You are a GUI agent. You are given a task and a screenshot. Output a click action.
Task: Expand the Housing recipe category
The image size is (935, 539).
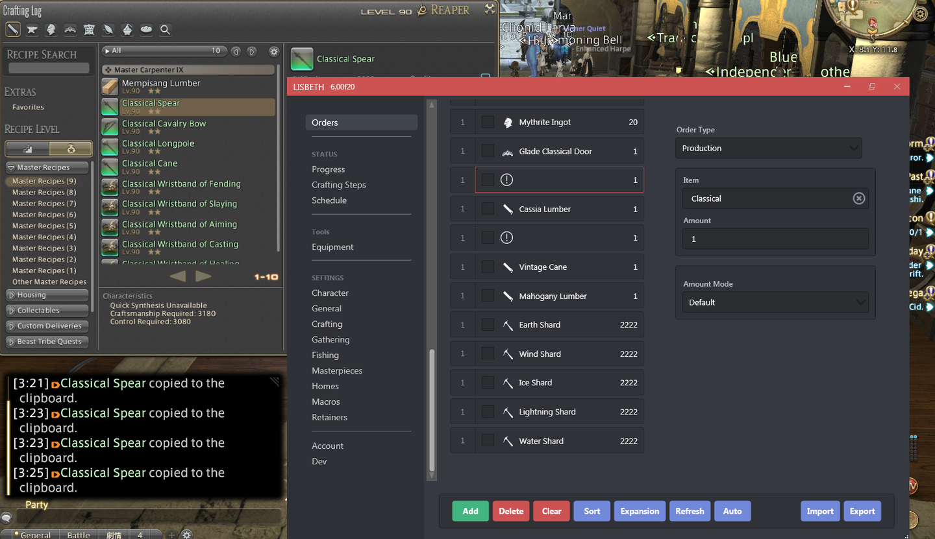point(47,295)
